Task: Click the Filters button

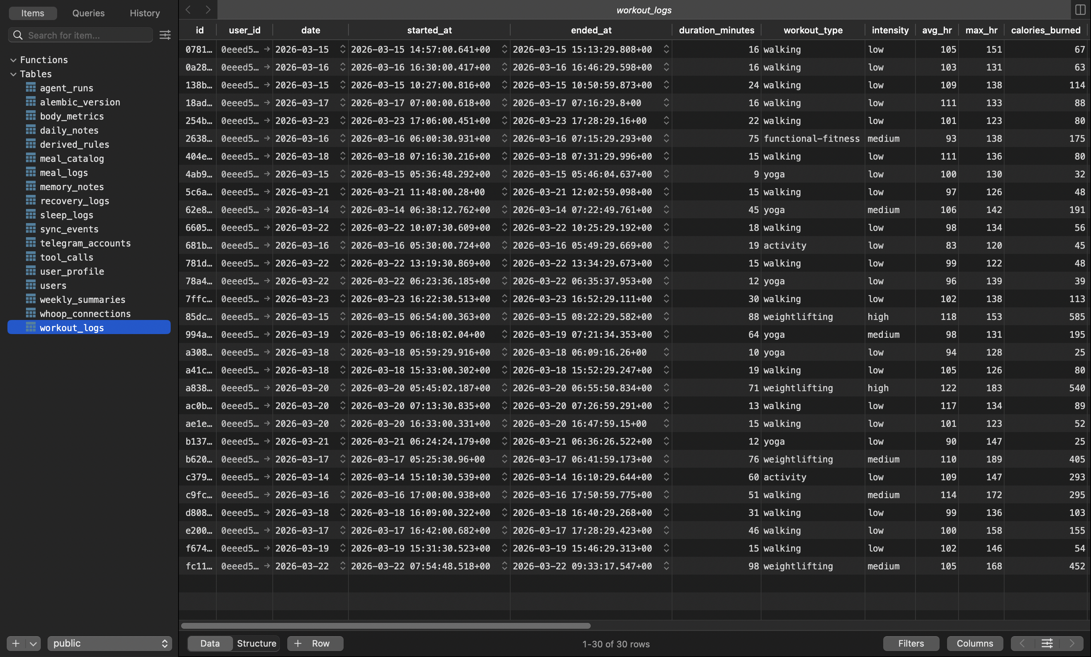Action: [911, 643]
